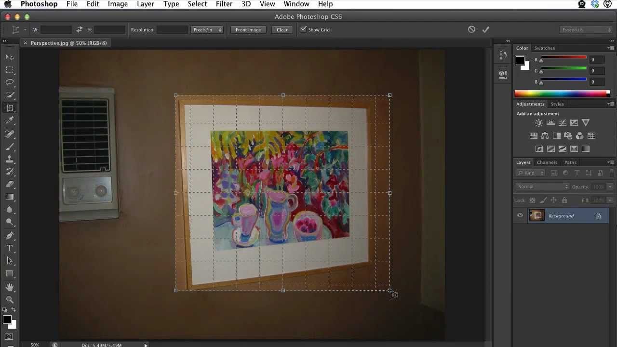Screen dimensions: 617x347
Task: Commit the crop with checkmark icon
Action: pyautogui.click(x=485, y=29)
